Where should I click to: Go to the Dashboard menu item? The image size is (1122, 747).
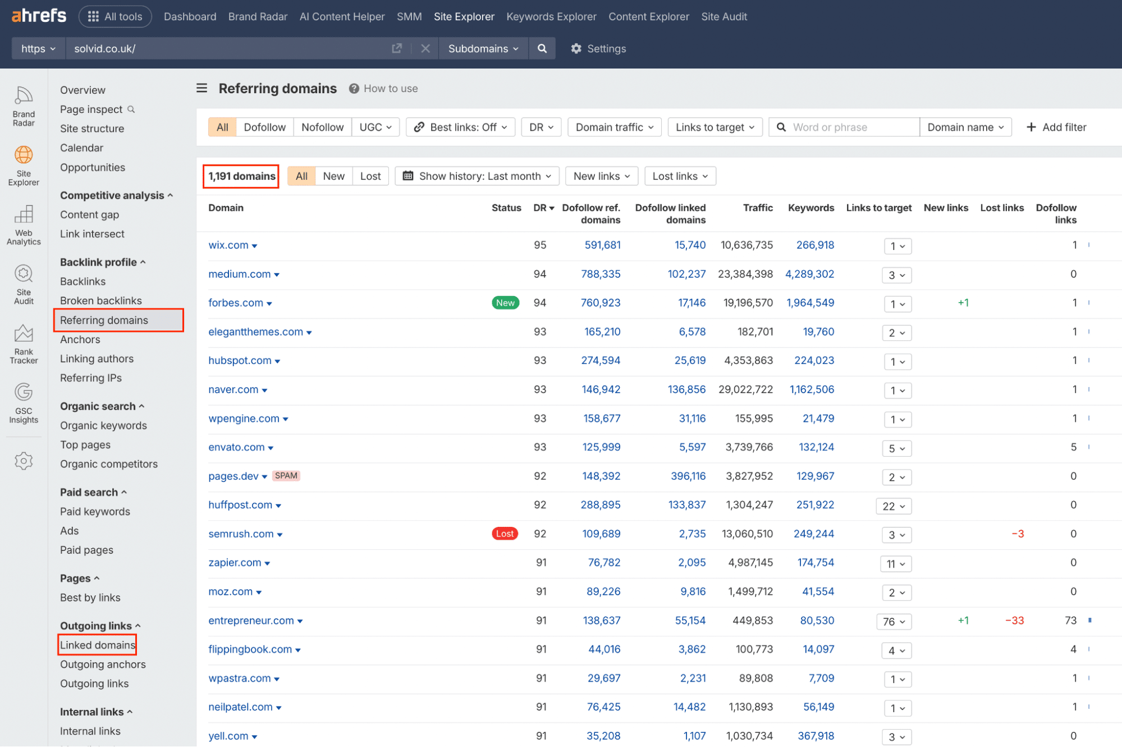click(190, 16)
